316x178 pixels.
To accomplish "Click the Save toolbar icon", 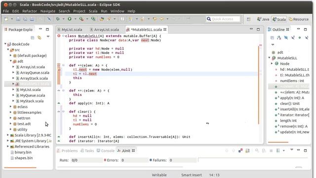I will tap(18, 19).
